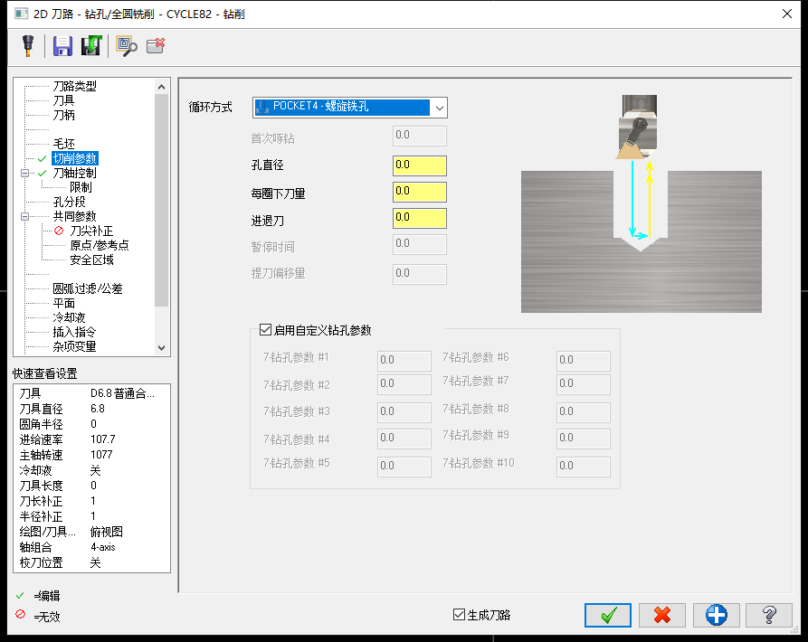
Task: Click the helical drilling preview image
Action: coord(641,203)
